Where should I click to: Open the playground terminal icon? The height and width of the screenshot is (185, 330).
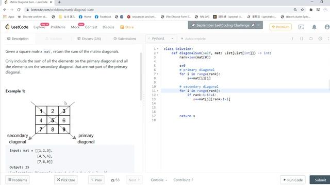coord(301,27)
